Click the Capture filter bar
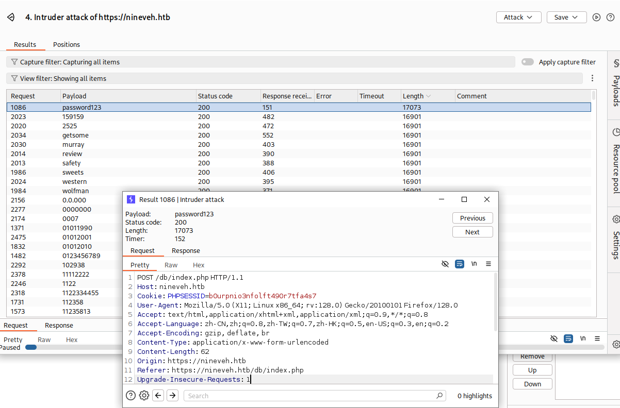The width and height of the screenshot is (620, 408). [261, 62]
